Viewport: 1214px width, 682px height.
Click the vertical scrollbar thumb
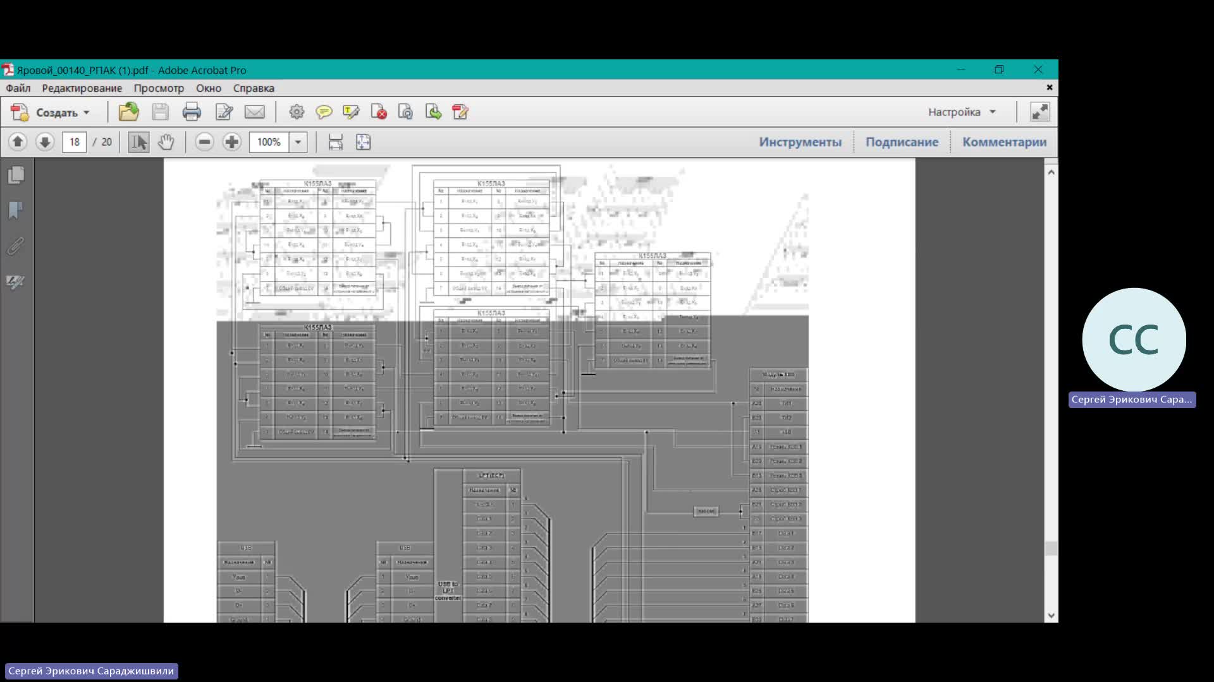[x=1051, y=548]
